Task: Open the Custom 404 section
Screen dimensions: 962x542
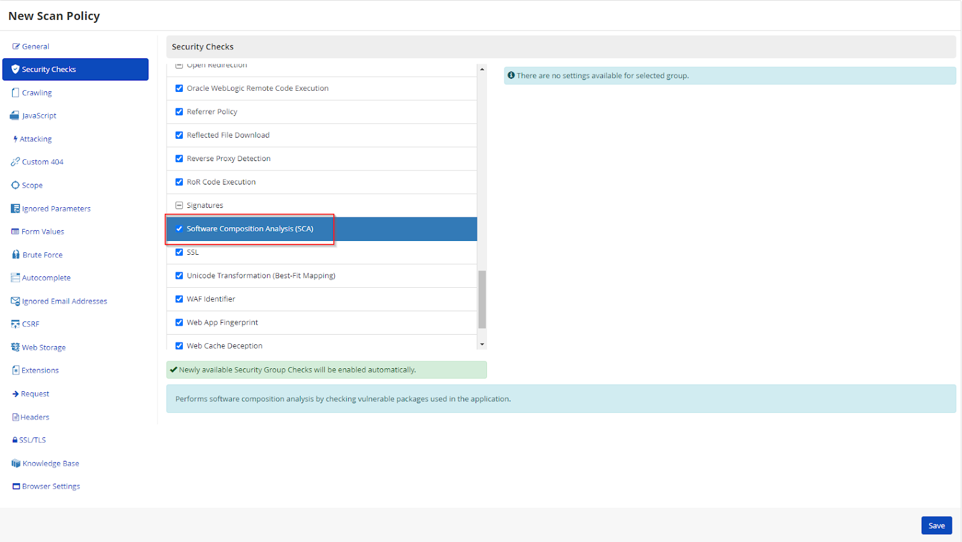Action: tap(43, 162)
